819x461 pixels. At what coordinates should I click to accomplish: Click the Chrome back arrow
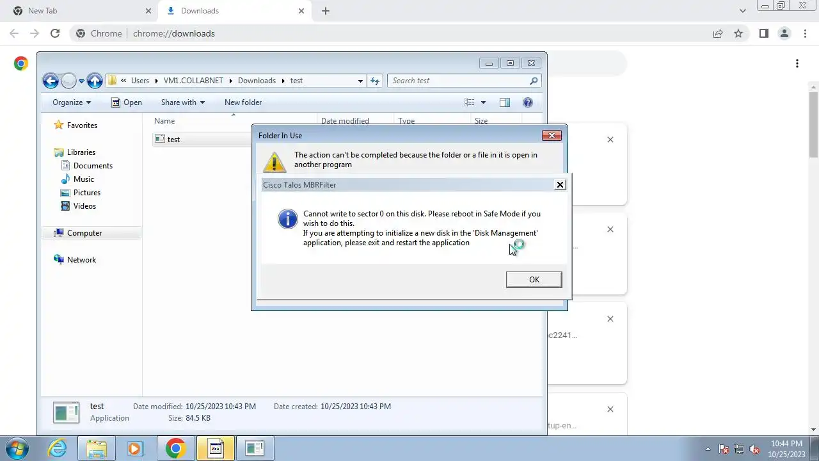point(14,33)
